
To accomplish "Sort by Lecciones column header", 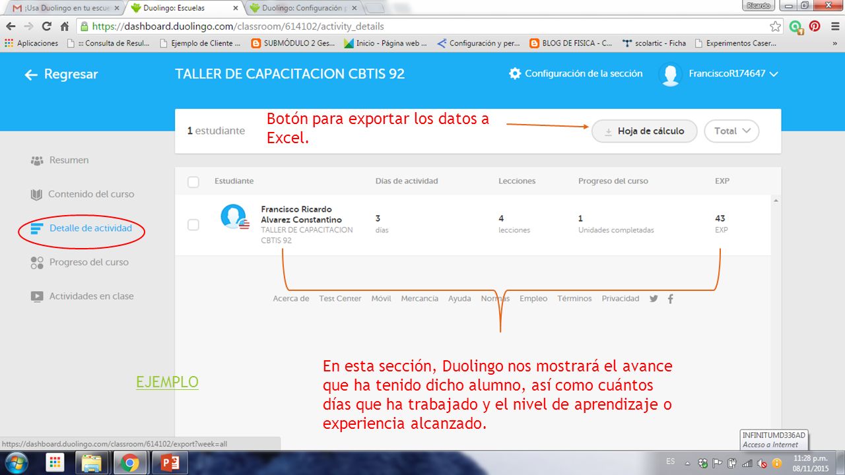I will pyautogui.click(x=517, y=181).
